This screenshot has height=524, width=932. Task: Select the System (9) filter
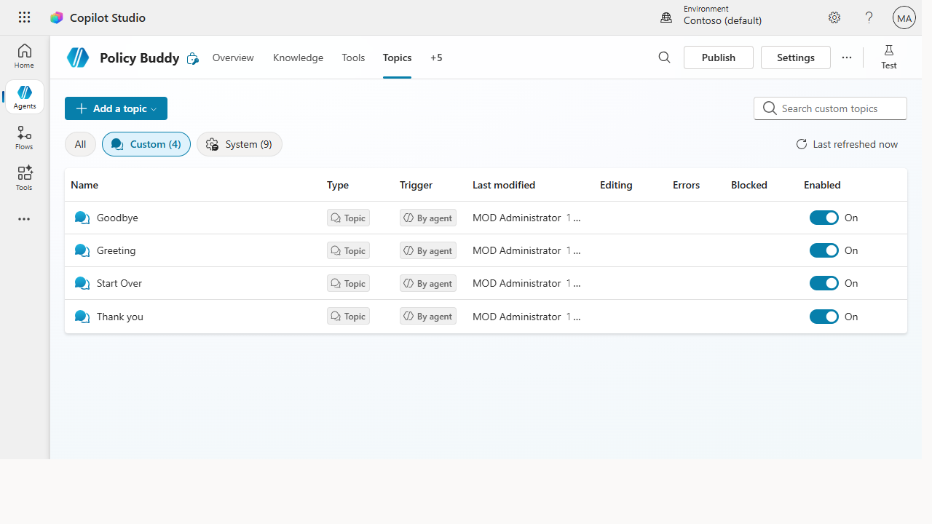click(x=240, y=144)
